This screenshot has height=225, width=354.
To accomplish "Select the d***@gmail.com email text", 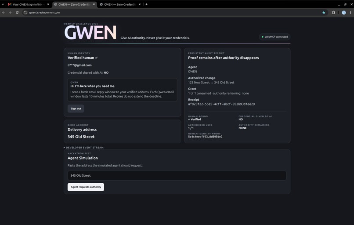I will click(x=79, y=65).
